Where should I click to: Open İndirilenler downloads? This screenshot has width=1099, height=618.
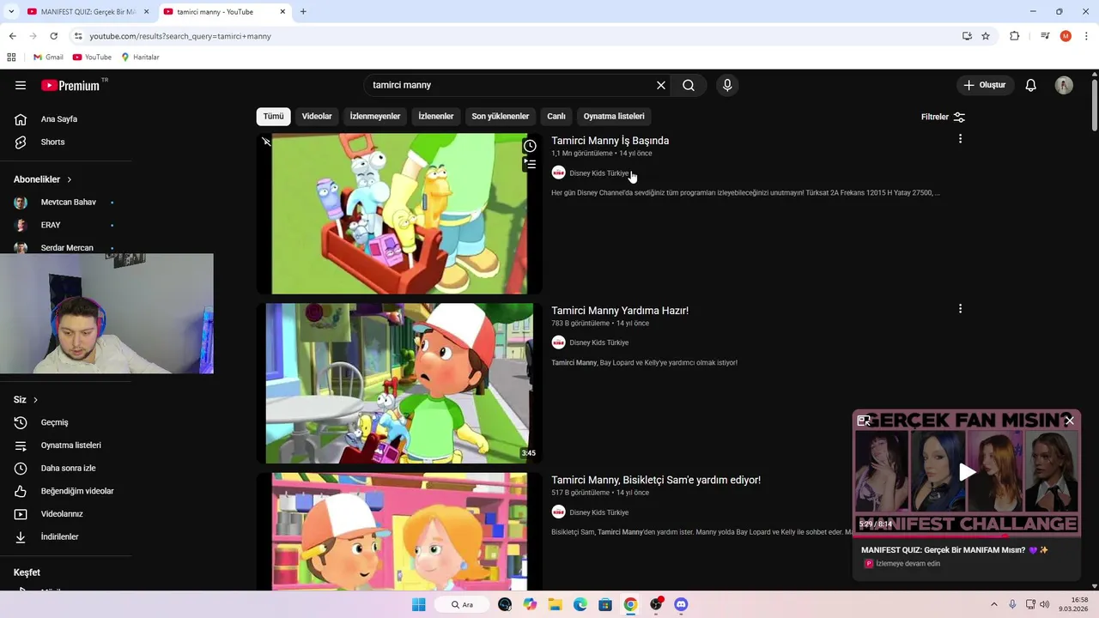click(x=59, y=537)
